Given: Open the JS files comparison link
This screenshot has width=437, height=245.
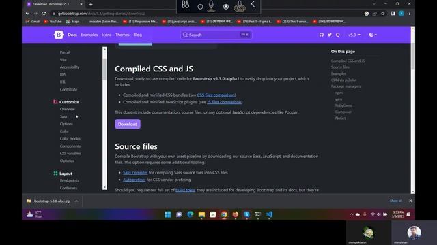Looking at the screenshot, I should coord(225,102).
